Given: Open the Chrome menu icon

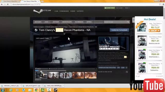Looking at the screenshot, I should pyautogui.click(x=163, y=4).
